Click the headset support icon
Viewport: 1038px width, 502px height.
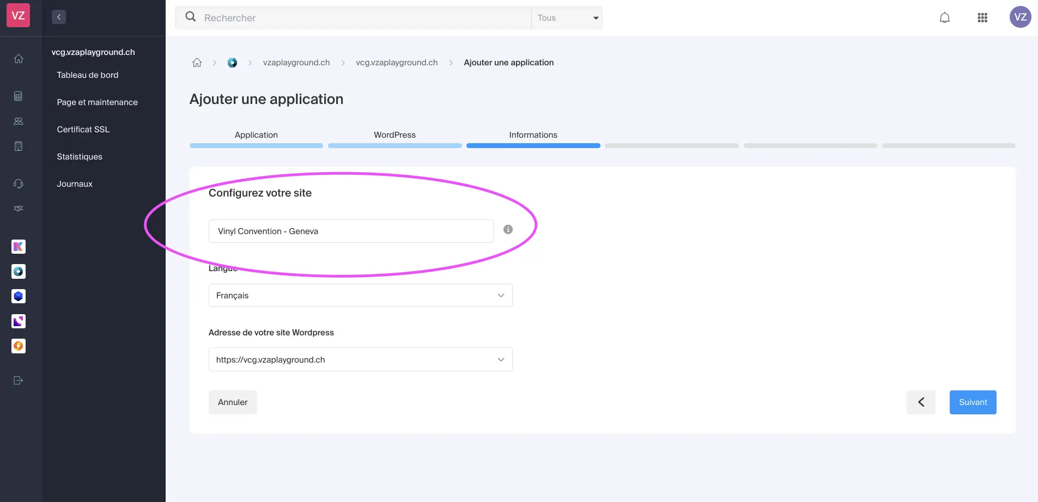click(19, 184)
